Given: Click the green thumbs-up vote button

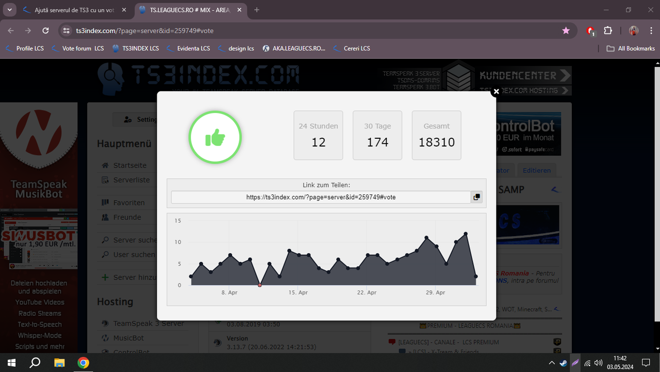Looking at the screenshot, I should click(216, 137).
